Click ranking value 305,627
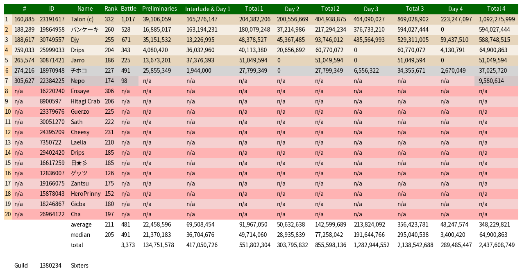 pos(25,81)
